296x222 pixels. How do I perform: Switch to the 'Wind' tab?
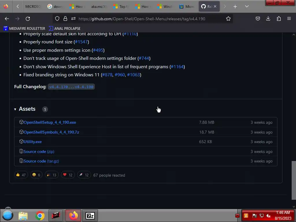[164, 7]
